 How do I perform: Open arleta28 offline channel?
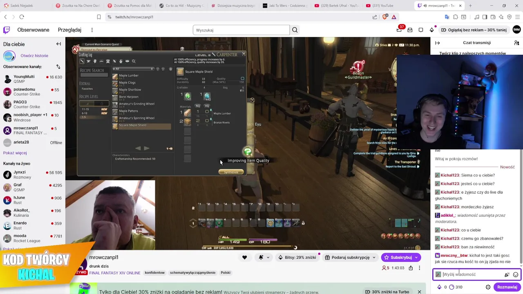33,143
